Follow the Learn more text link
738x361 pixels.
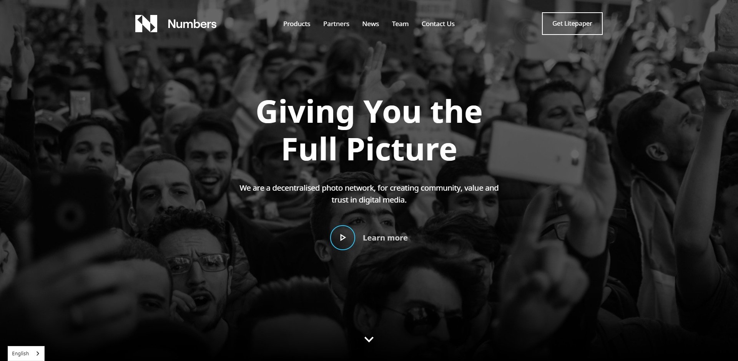click(385, 238)
